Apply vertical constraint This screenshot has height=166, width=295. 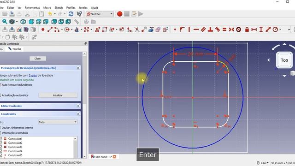coord(189,30)
